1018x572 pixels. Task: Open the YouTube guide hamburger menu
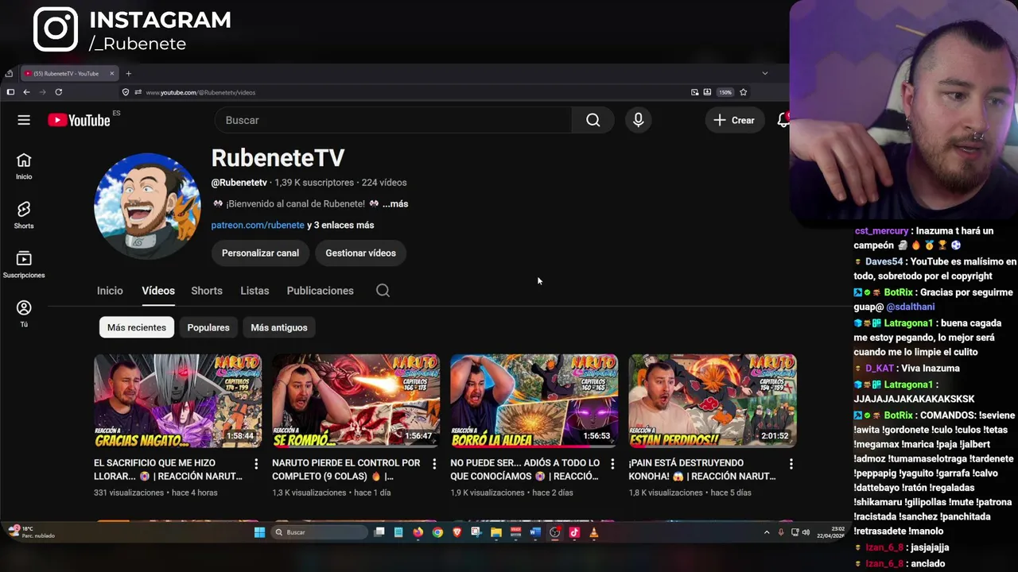[24, 120]
